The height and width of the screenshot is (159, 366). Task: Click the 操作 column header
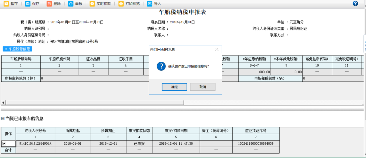[8, 134]
